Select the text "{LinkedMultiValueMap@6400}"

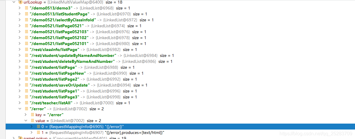point(75,2)
